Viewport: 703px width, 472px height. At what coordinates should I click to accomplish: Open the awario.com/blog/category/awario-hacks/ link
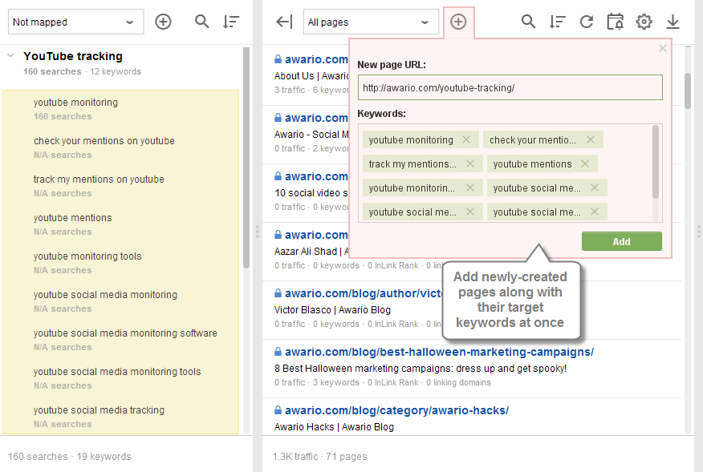point(396,410)
